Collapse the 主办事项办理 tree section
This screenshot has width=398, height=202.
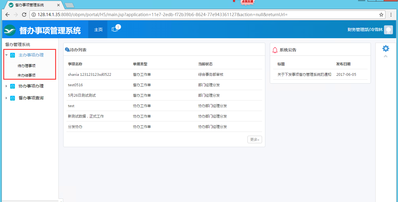click(7, 55)
